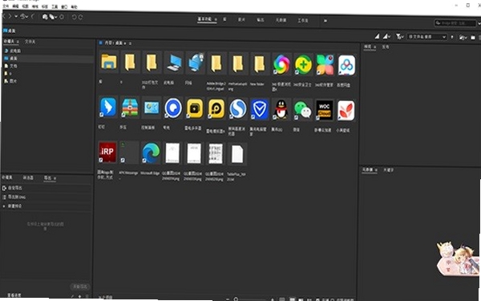This screenshot has height=301, width=481.
Task: Select the 360 rainbow swirl browser shortcut
Action: [281, 64]
